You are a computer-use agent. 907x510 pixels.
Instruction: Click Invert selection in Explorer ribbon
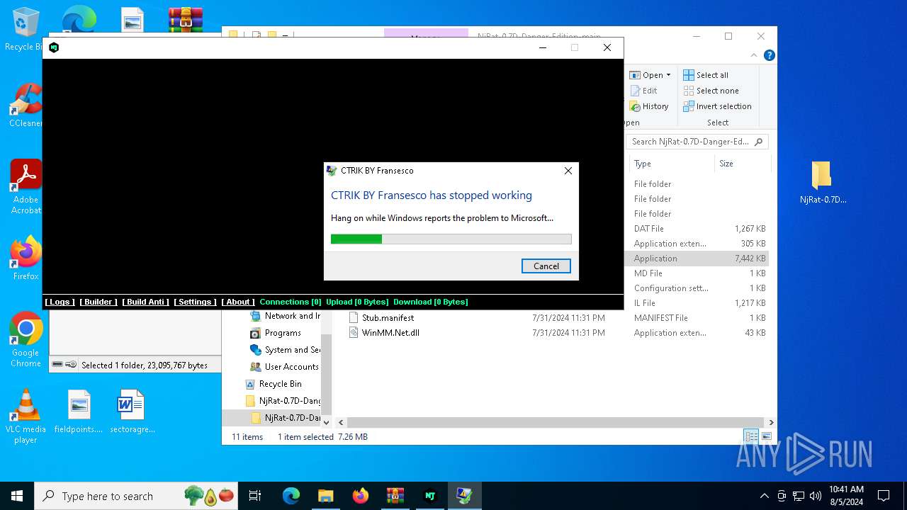pyautogui.click(x=717, y=106)
